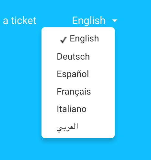
Task: Switch the language to Français
Action: [78, 91]
